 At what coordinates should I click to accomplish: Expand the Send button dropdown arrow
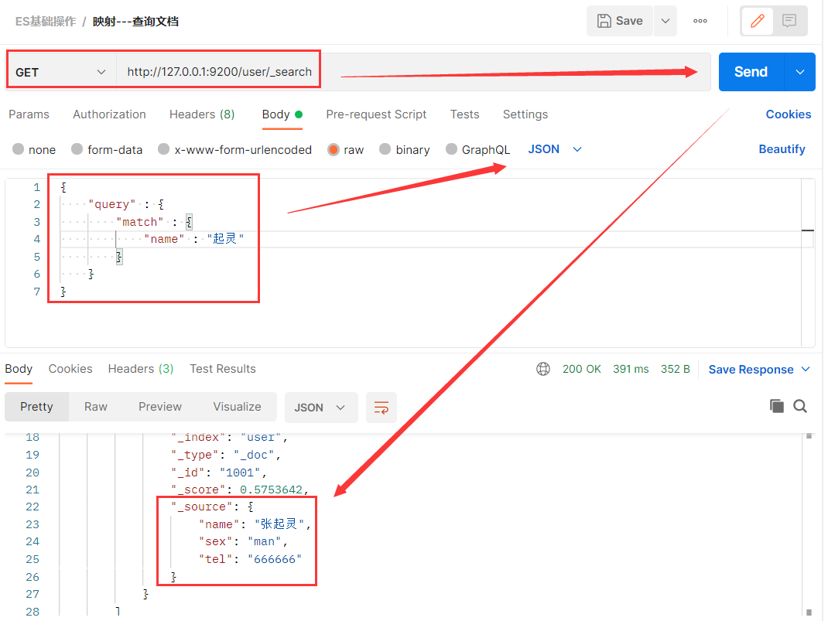pyautogui.click(x=800, y=72)
